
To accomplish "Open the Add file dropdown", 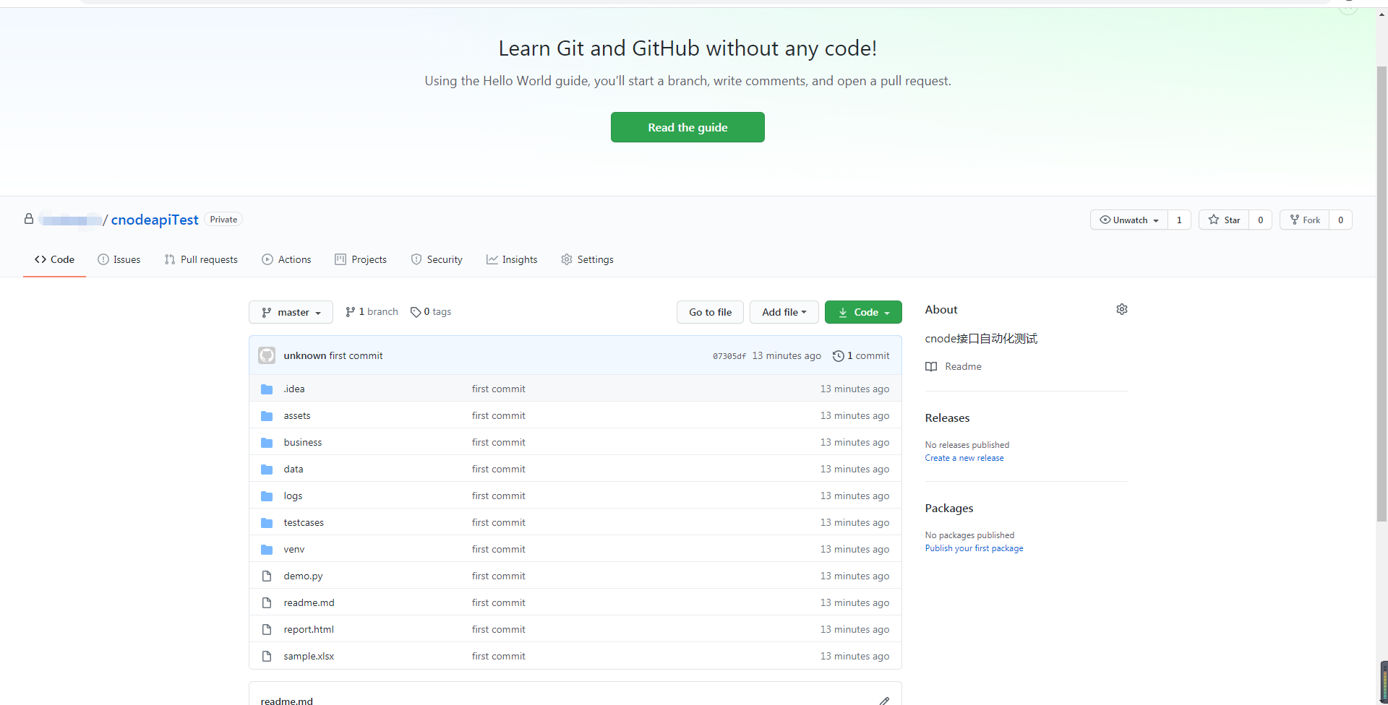I will pos(784,312).
